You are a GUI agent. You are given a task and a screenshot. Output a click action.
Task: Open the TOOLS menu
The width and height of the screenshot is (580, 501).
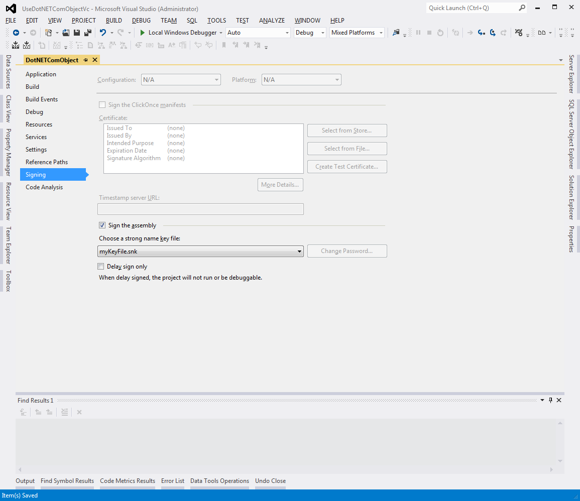217,21
